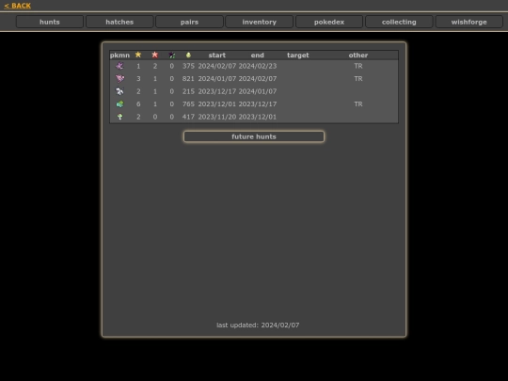This screenshot has width=508, height=381.
Task: Open the pokedex tab
Action: coord(329,22)
